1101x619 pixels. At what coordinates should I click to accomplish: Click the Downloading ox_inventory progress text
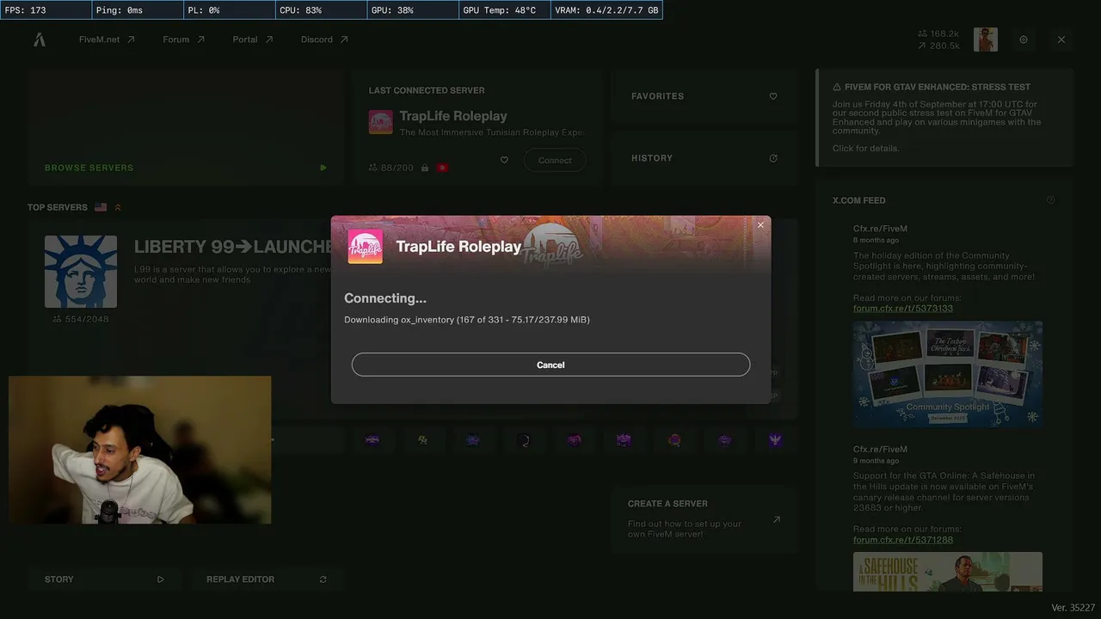click(467, 320)
